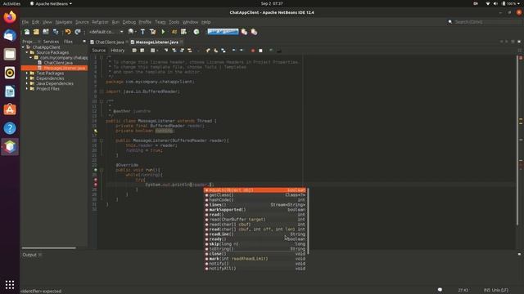This screenshot has width=524, height=294.
Task: Open the File menu
Action: click(x=25, y=22)
